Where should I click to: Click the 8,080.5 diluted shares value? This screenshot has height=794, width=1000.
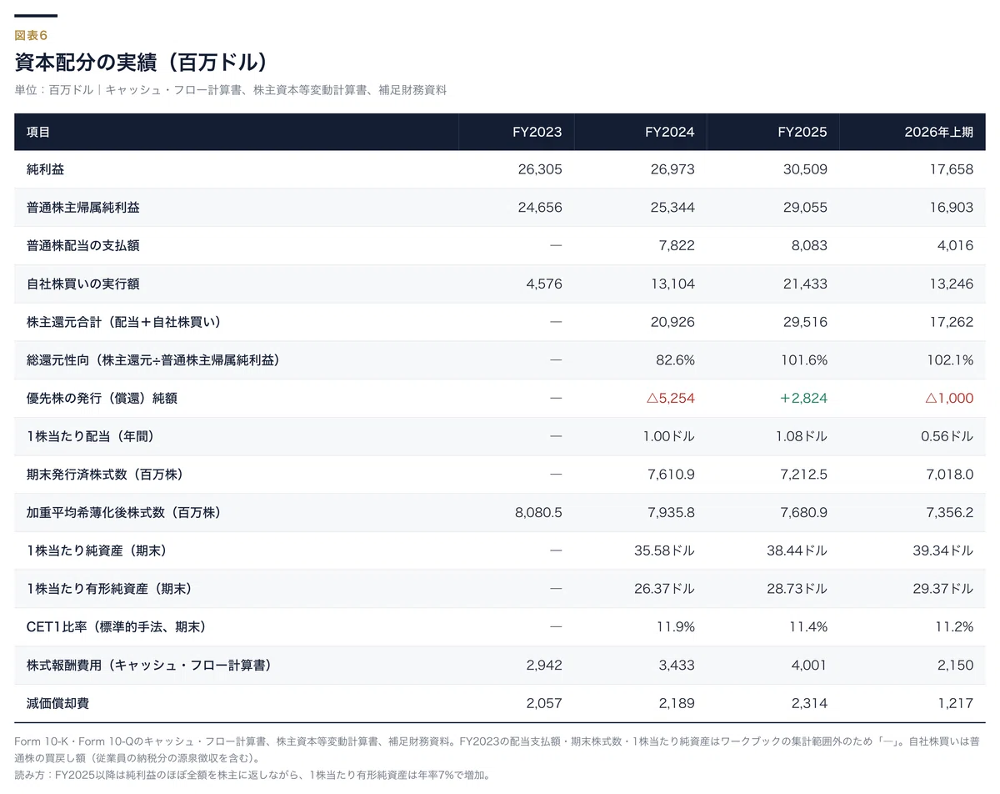[538, 512]
